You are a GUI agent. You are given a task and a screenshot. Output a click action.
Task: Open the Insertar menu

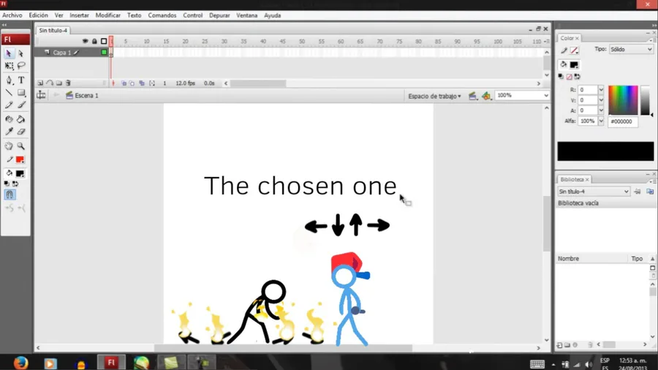79,15
